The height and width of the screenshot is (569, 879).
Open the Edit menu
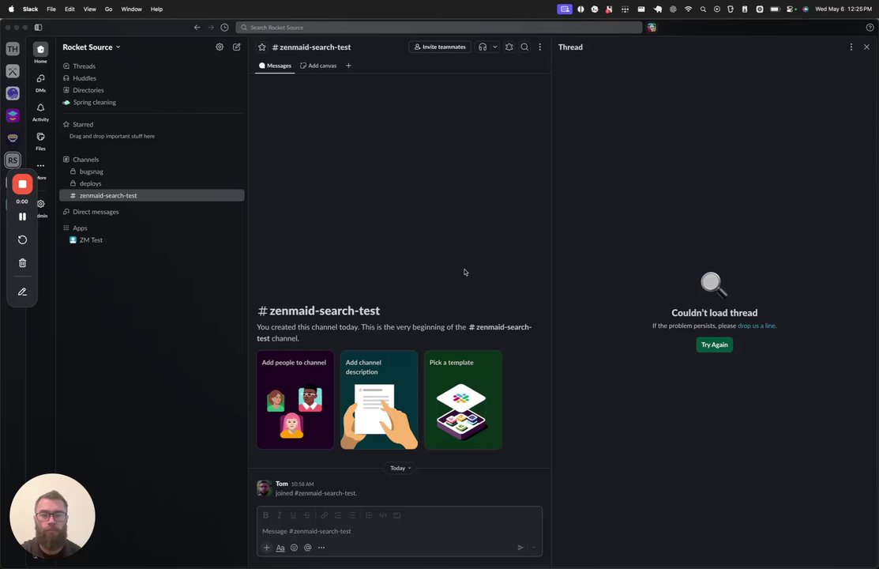coord(69,9)
